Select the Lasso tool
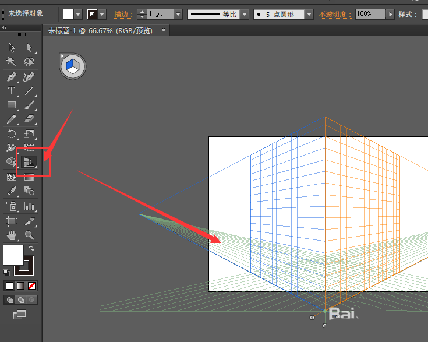The width and height of the screenshot is (428, 342). [29, 62]
